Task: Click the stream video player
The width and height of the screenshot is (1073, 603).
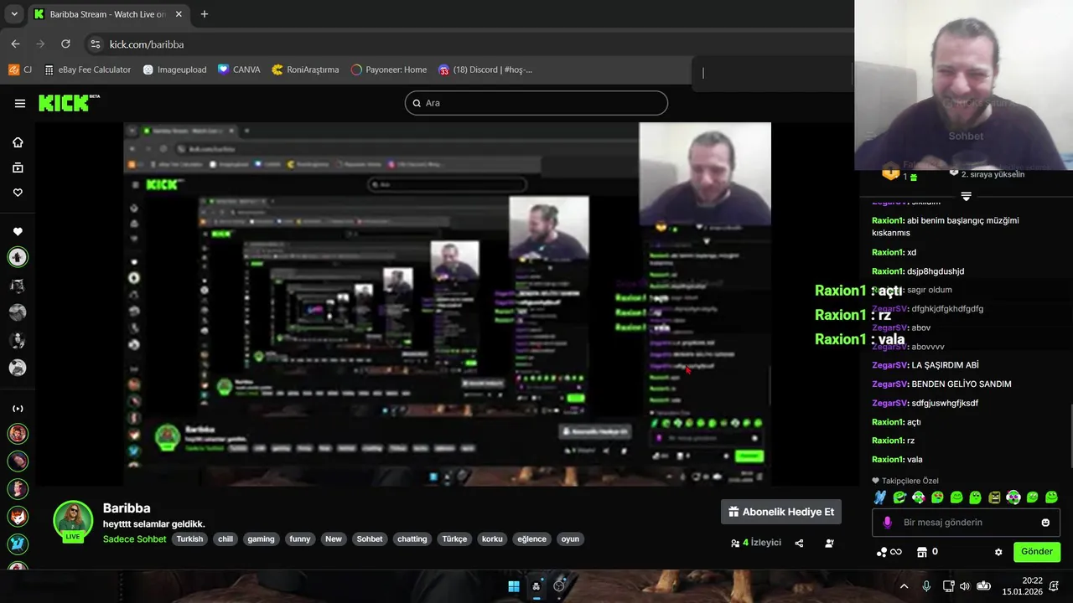Action: click(447, 304)
